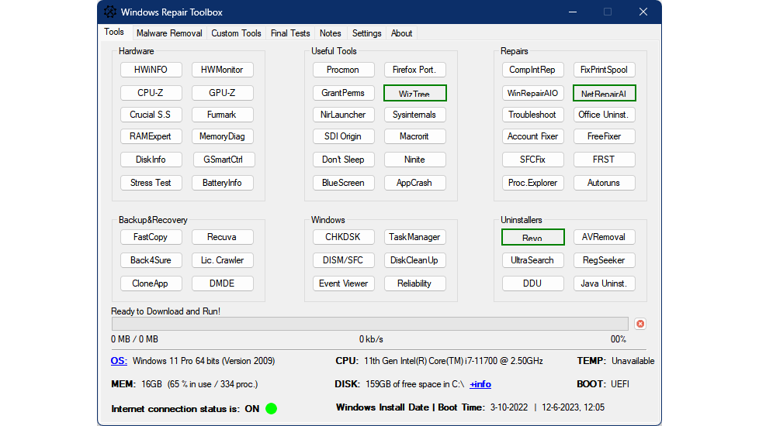Image resolution: width=759 pixels, height=426 pixels.
Task: Go to the Final Tests tab
Action: tap(290, 33)
